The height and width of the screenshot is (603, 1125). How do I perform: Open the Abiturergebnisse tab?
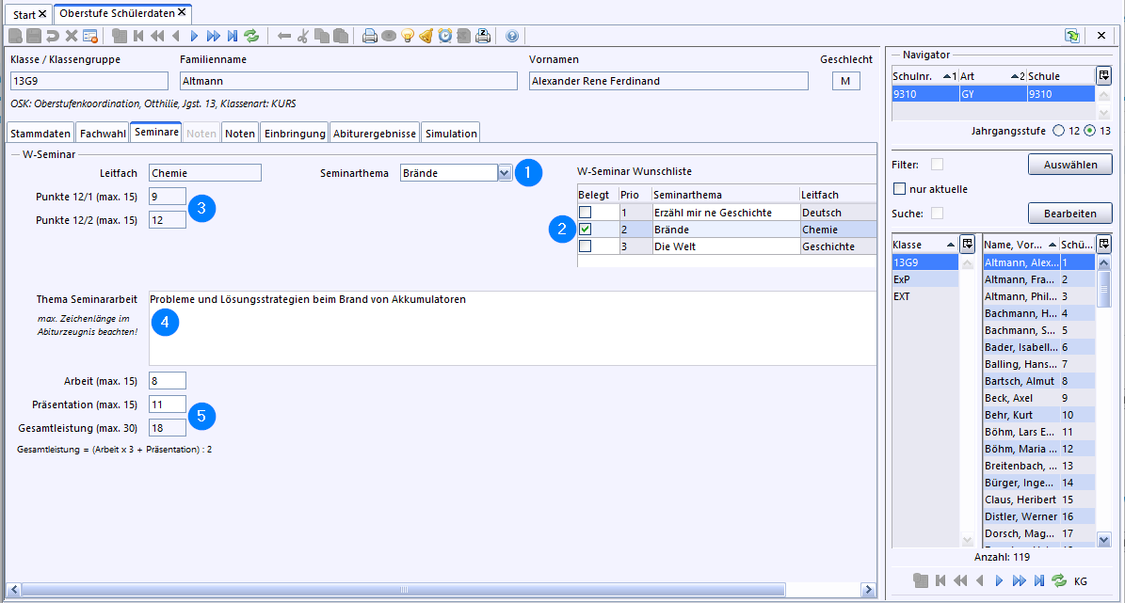(375, 134)
